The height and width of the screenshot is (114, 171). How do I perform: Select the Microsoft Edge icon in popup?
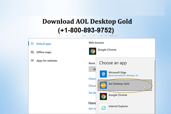pos(103,74)
